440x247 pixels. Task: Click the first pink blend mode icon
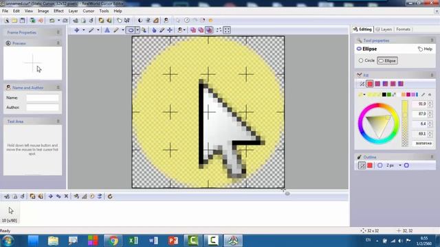click(x=193, y=30)
